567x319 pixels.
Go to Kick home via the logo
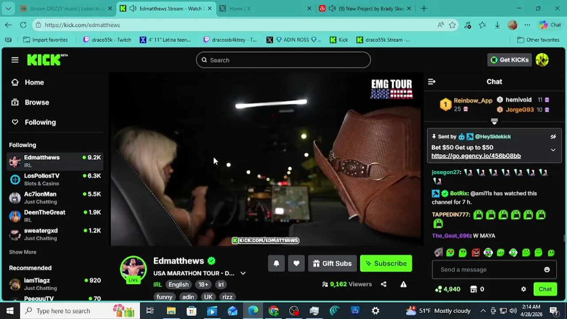(x=47, y=60)
